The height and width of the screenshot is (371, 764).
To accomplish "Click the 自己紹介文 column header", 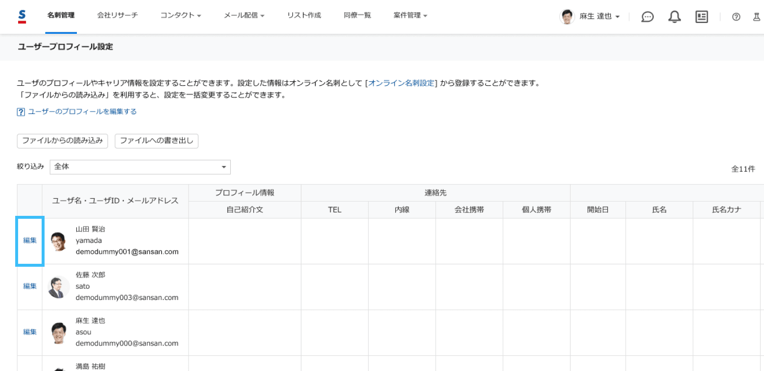I will (245, 210).
